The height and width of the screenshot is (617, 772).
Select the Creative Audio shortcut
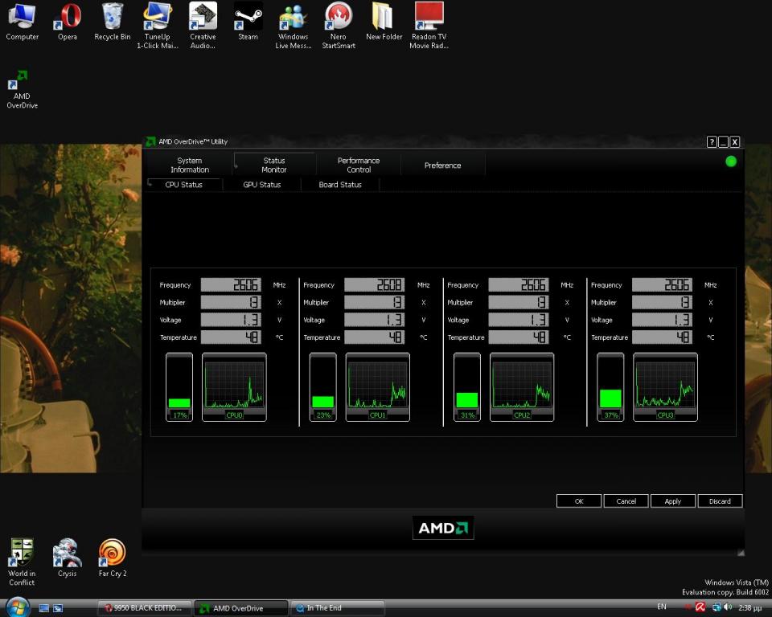203,26
